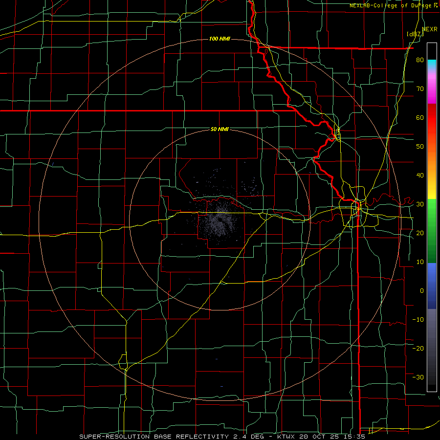This screenshot has height=440, width=440.
Task: Pick the green band near 20 dBZ
Action: point(432,233)
